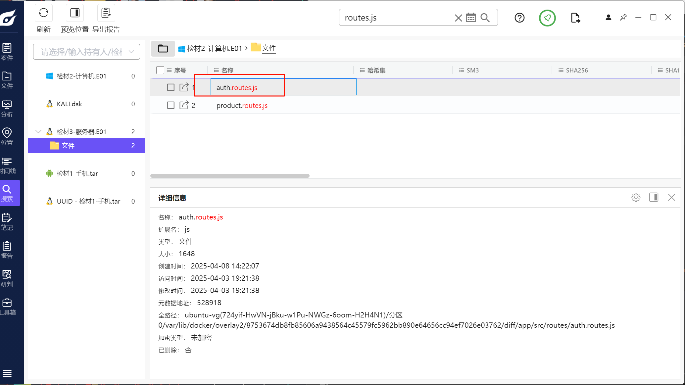
Task: Click the Refresh (刷新) toolbar icon
Action: pyautogui.click(x=43, y=13)
